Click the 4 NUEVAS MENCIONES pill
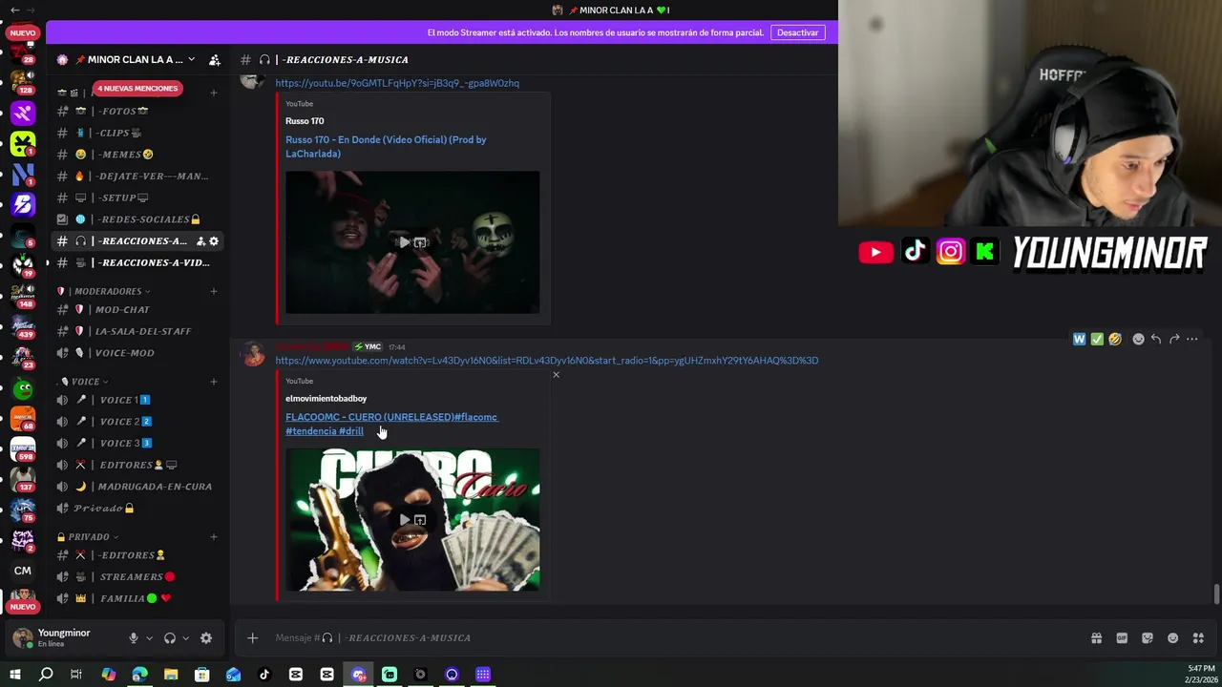This screenshot has width=1222, height=687. 137,88
